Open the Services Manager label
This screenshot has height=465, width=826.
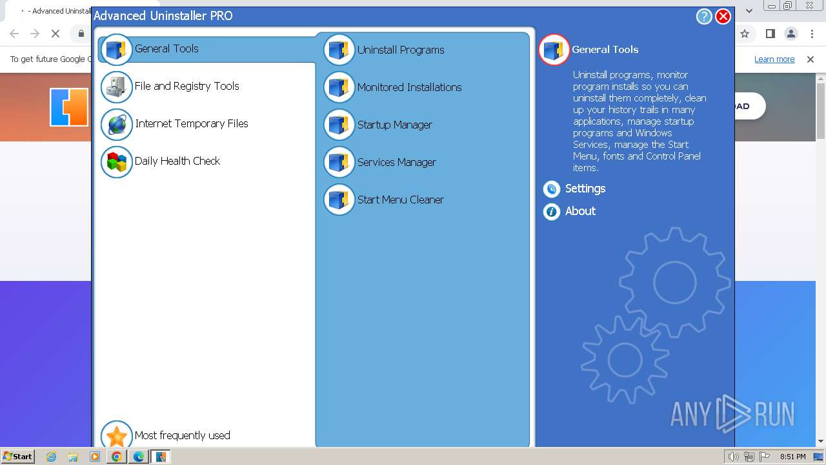[396, 162]
